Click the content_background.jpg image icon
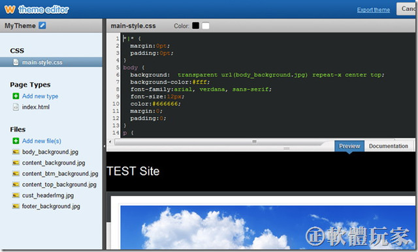The height and width of the screenshot is (252, 418). [x=16, y=163]
